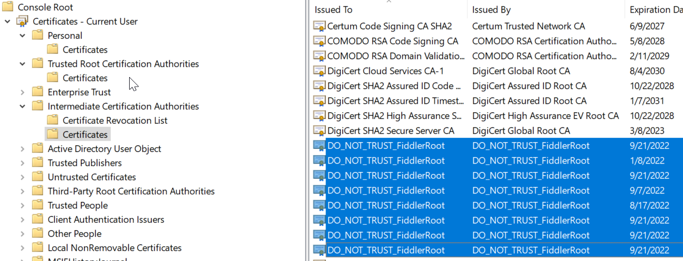
Task: Expand the Enterprise Trust node
Action: pyautogui.click(x=23, y=92)
